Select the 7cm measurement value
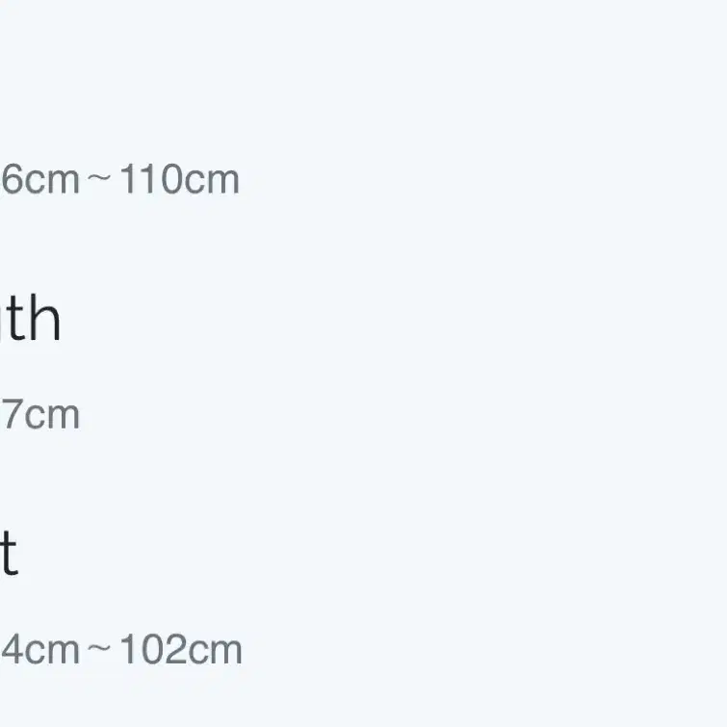 (x=40, y=414)
